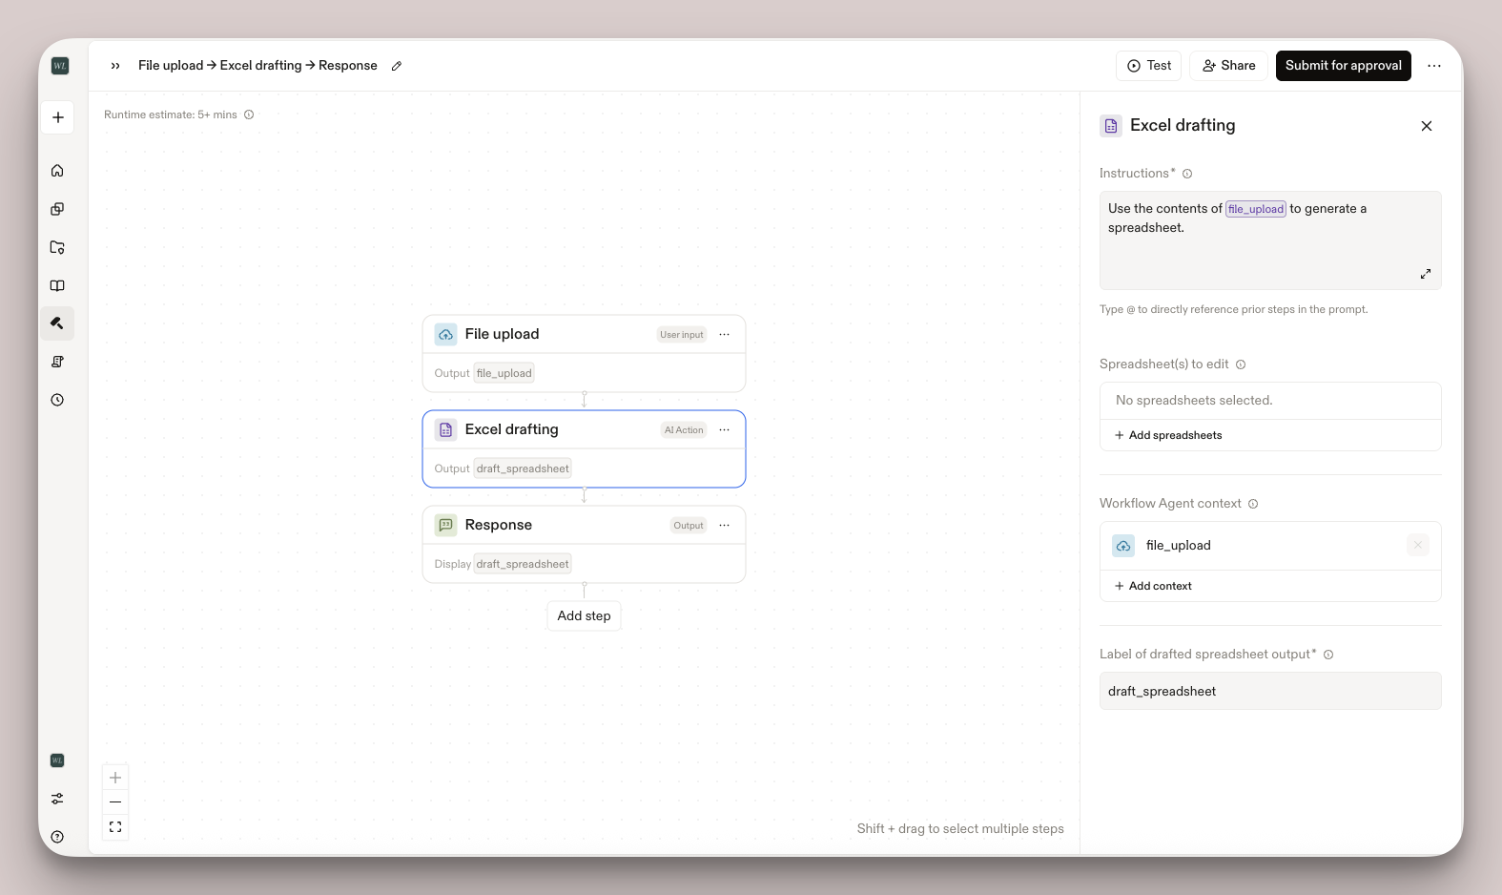Click the User input badge on File upload
1502x895 pixels.
682,335
